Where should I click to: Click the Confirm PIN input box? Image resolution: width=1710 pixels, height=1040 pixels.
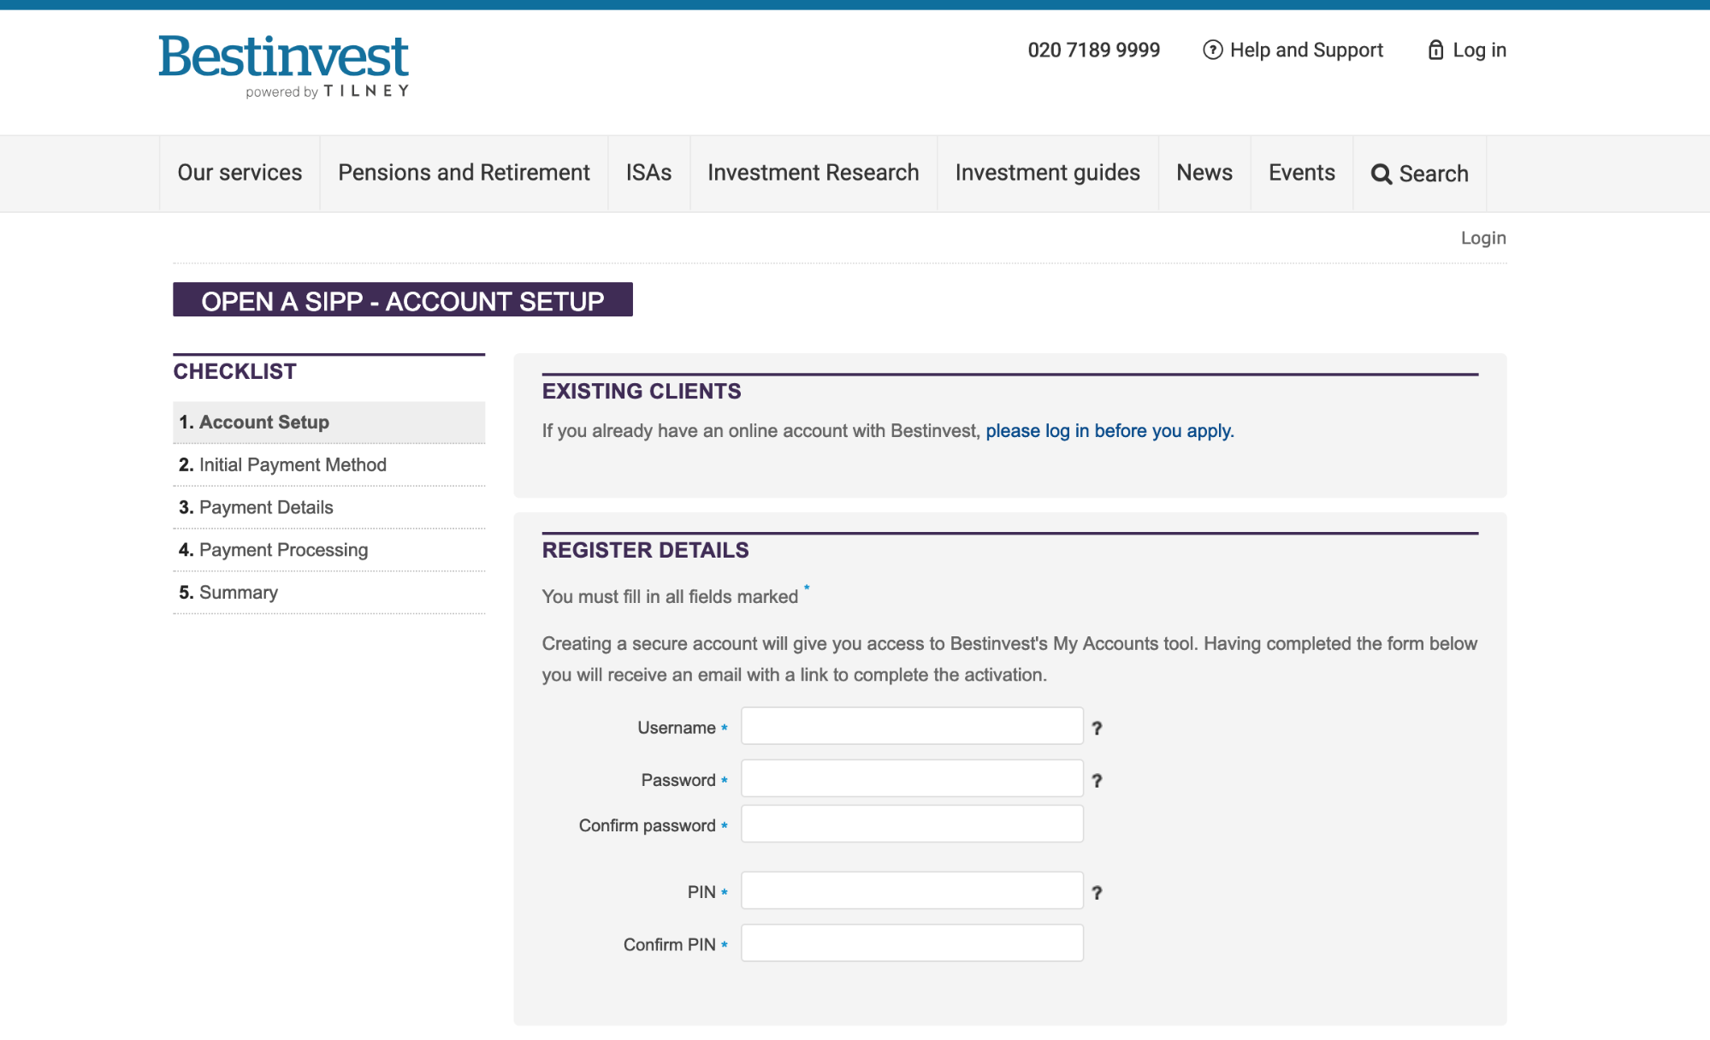tap(912, 942)
